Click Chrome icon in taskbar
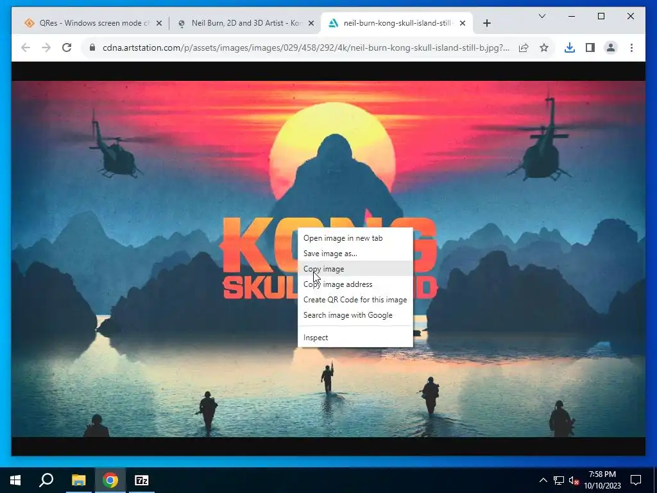Screen dimensions: 657x493 [110, 480]
